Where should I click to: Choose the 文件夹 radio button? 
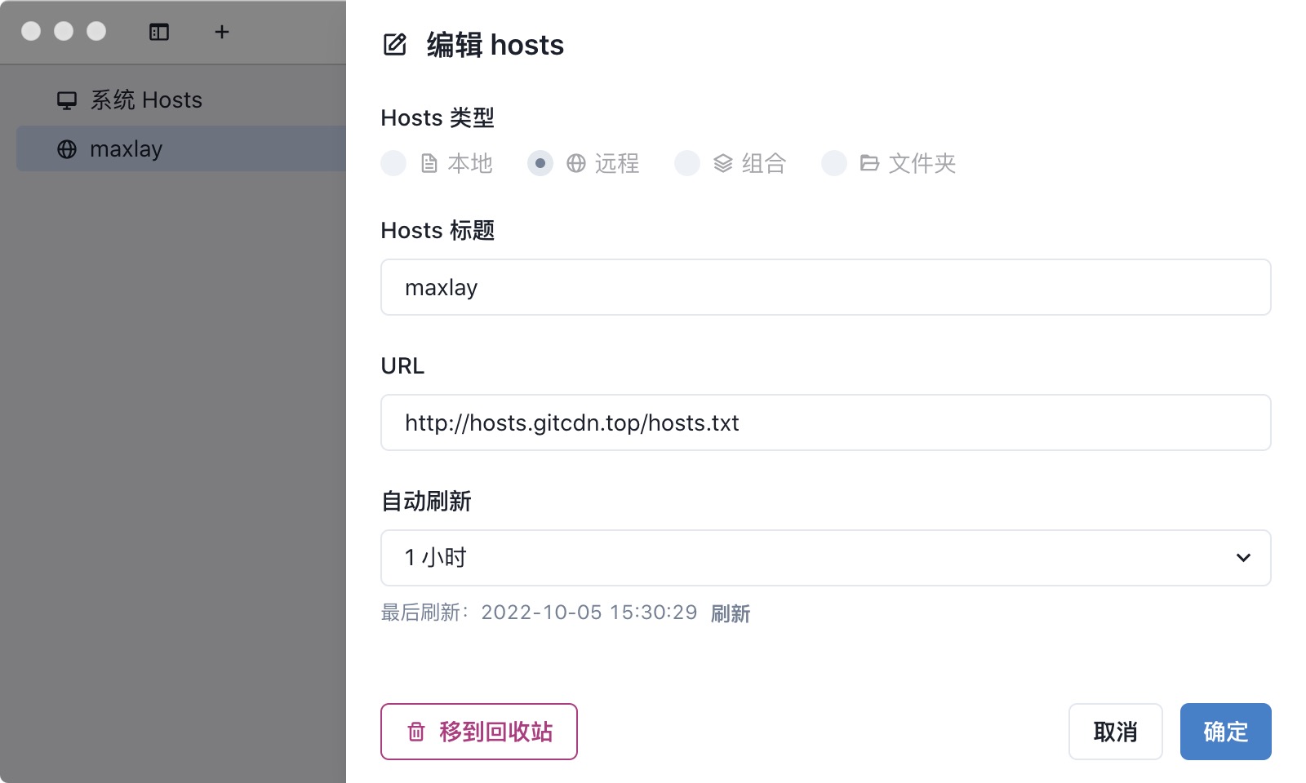(834, 163)
